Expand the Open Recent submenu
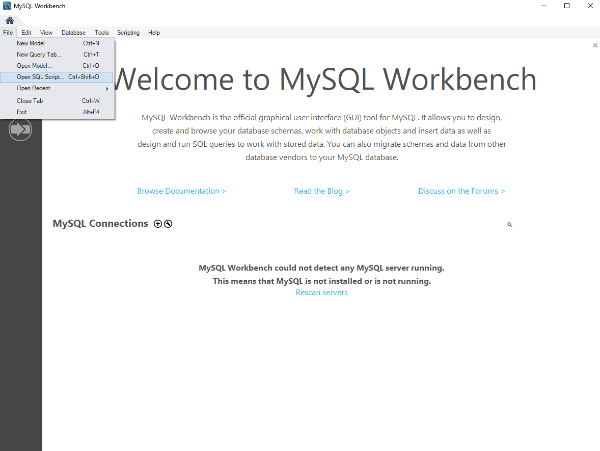 [x=51, y=88]
